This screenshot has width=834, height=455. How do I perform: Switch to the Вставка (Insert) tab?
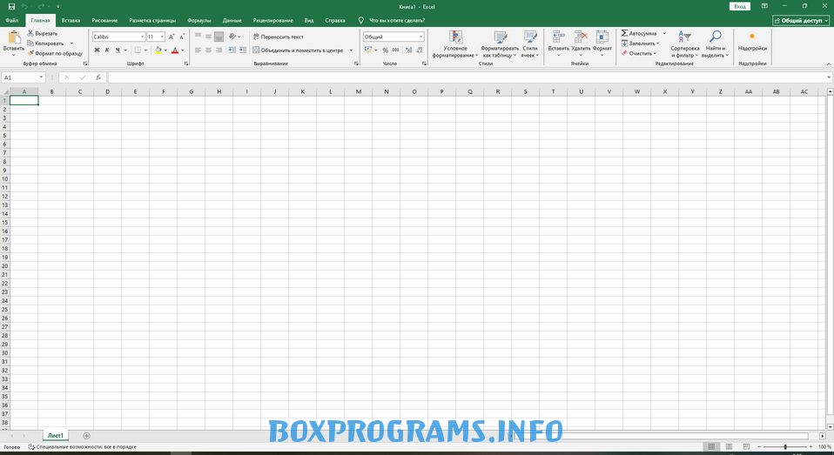coord(71,19)
